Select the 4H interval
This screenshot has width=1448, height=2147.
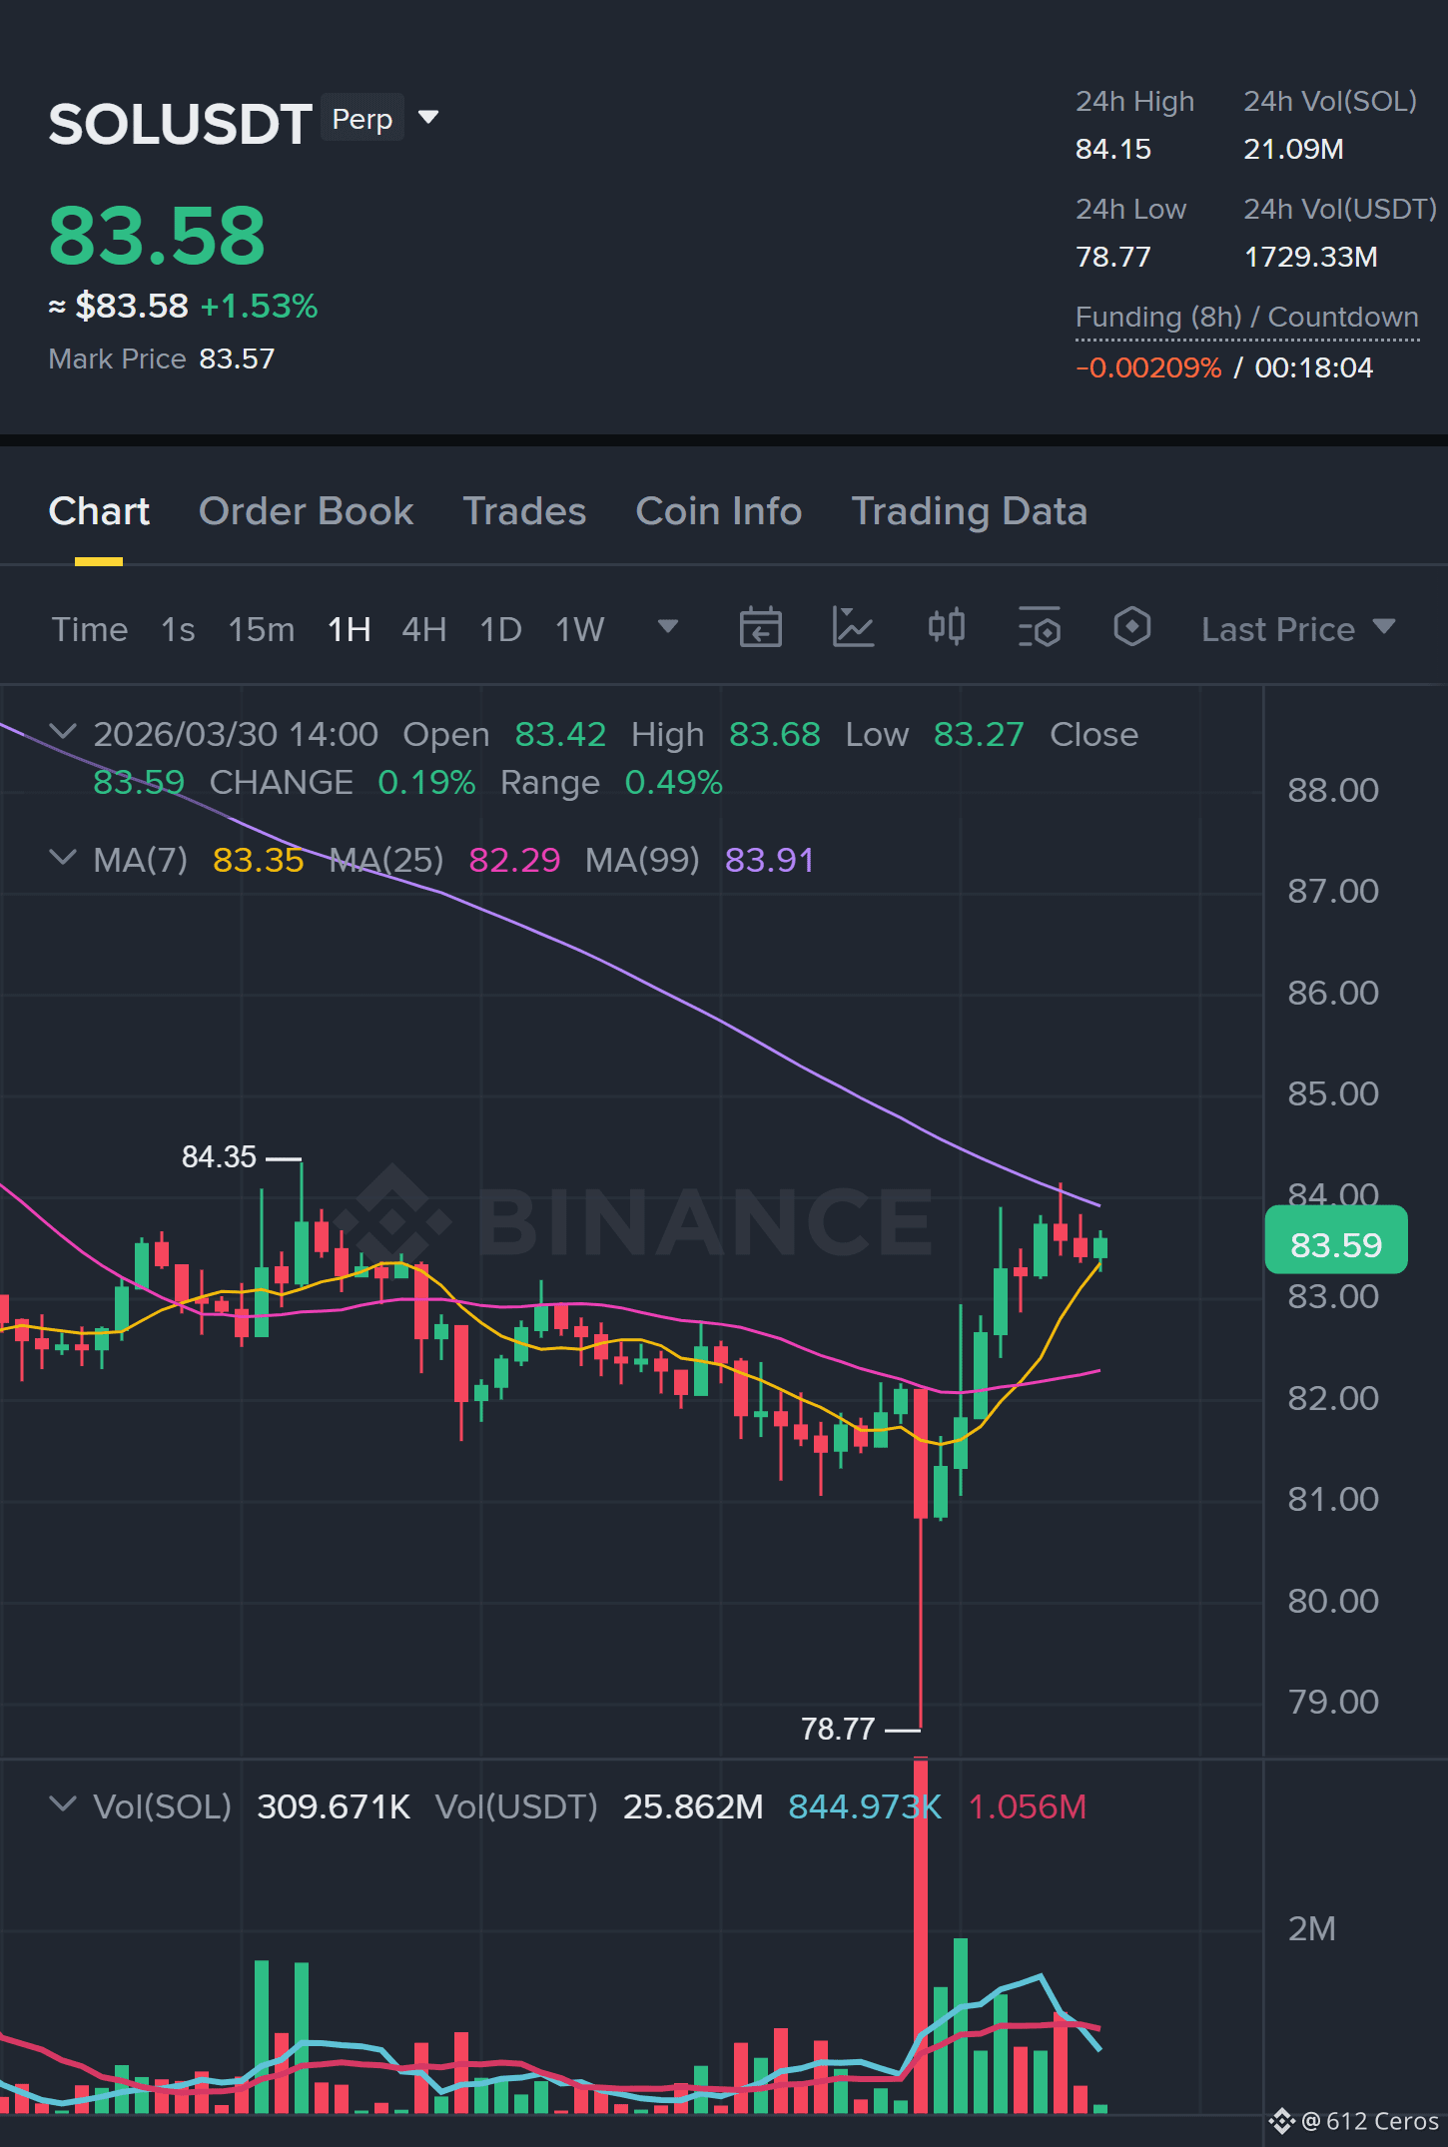pyautogui.click(x=423, y=629)
